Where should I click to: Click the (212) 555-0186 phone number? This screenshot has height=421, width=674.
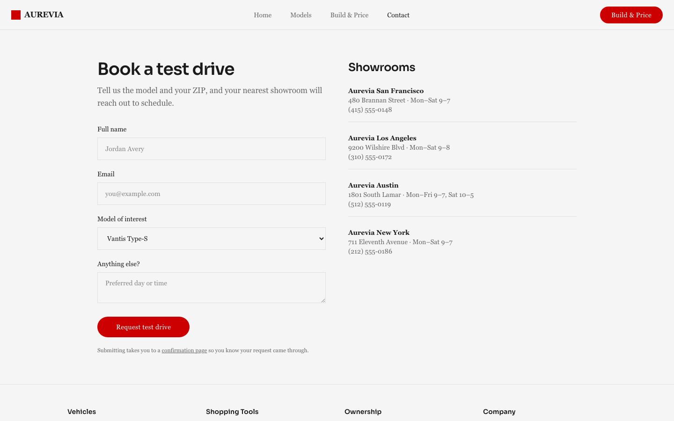370,252
